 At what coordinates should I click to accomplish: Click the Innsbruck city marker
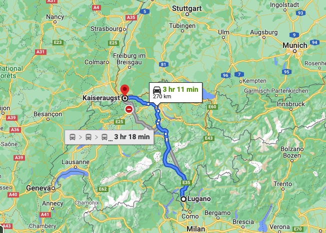(x=291, y=109)
